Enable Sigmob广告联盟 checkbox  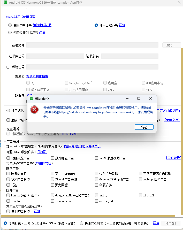pyautogui.click(x=52, y=179)
